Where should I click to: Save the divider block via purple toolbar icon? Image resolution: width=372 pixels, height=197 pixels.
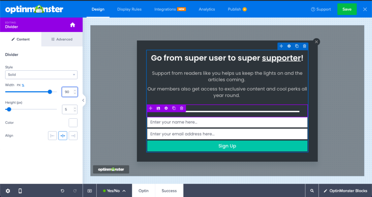[x=158, y=108]
